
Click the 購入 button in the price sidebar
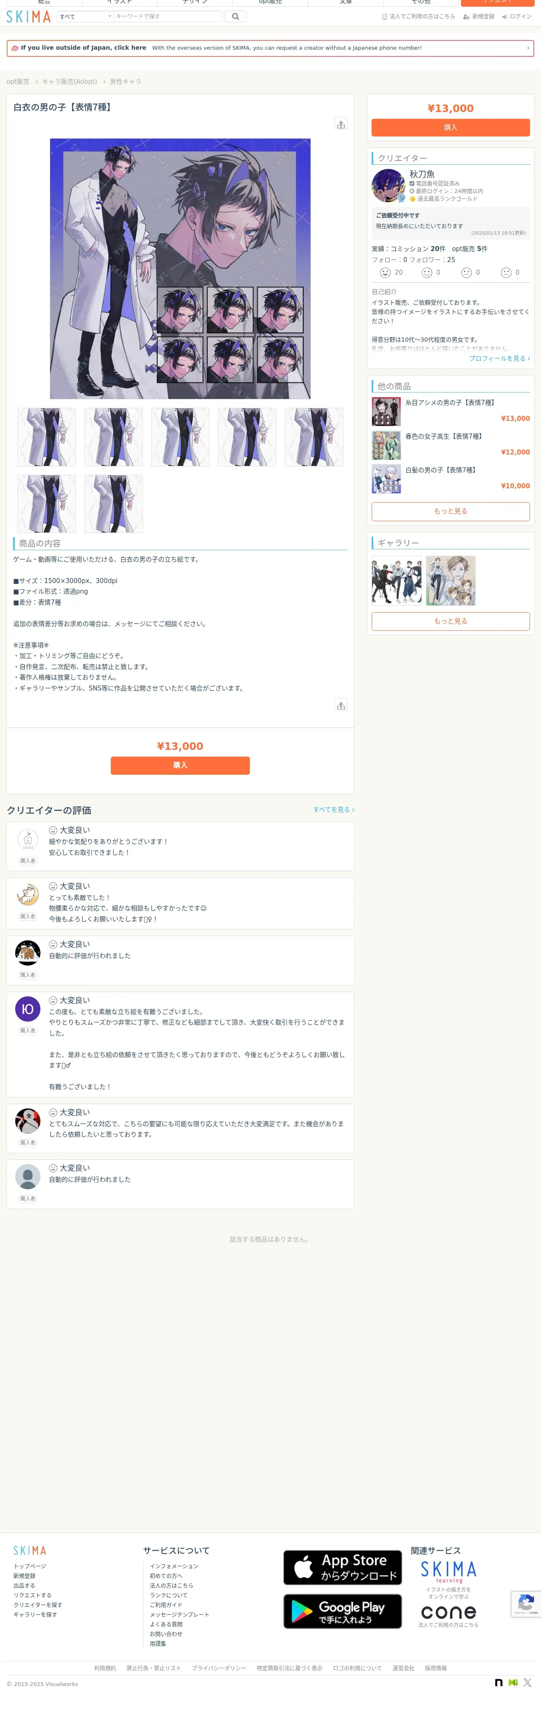pos(450,127)
